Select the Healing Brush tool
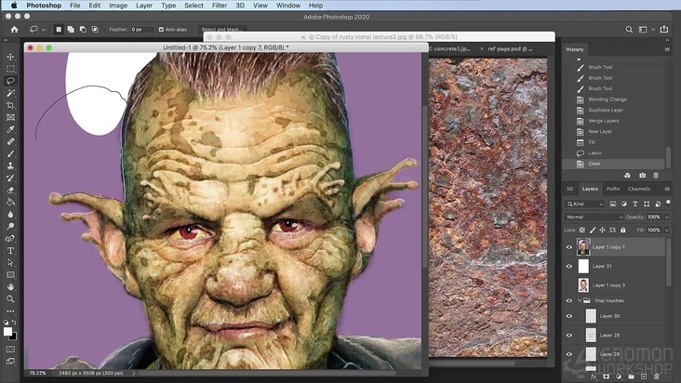The height and width of the screenshot is (383, 681). tap(10, 141)
